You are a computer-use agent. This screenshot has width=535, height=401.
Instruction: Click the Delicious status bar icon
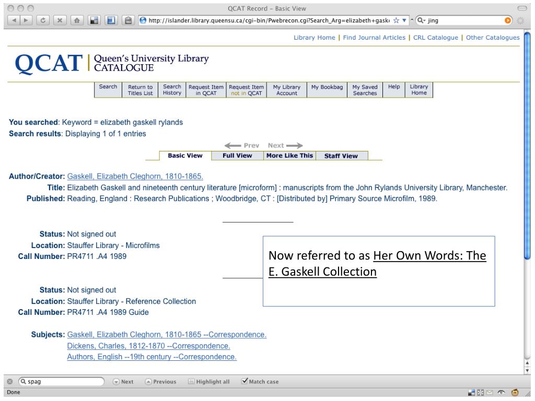click(x=471, y=393)
